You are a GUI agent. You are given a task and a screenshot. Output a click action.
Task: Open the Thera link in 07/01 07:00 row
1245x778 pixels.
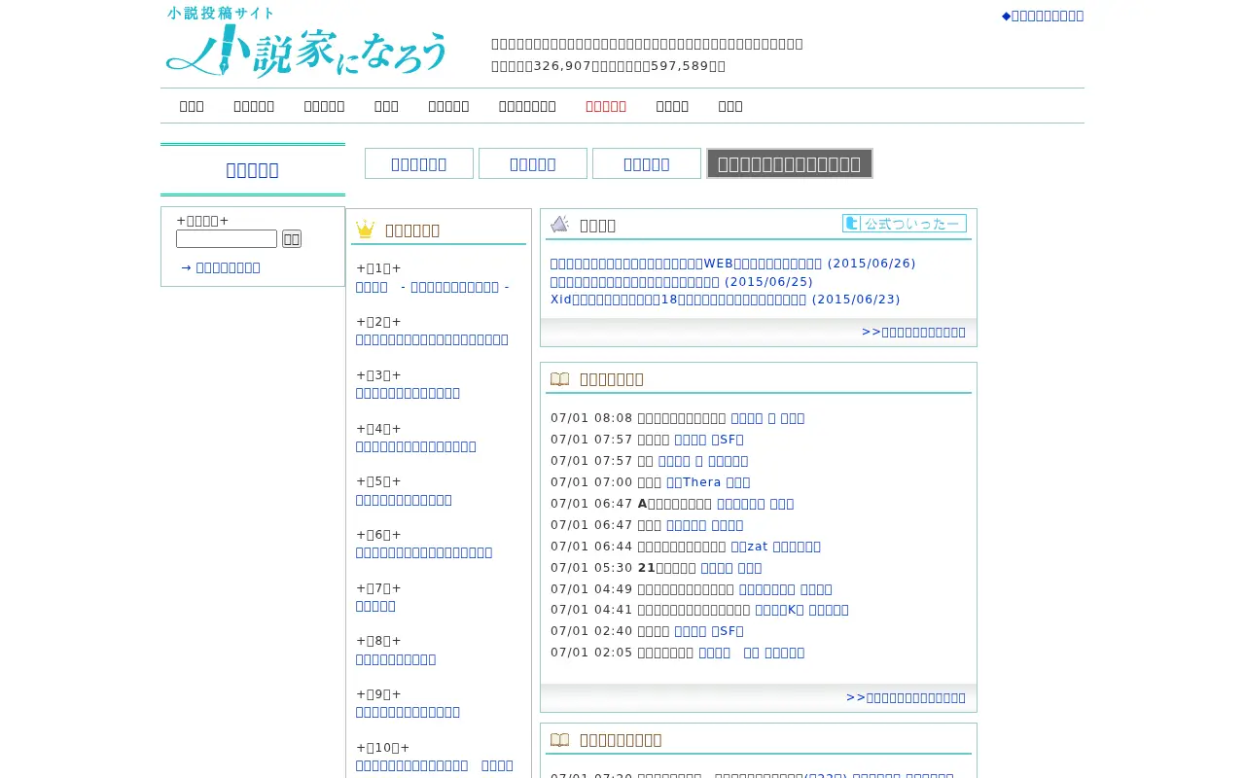pos(709,482)
